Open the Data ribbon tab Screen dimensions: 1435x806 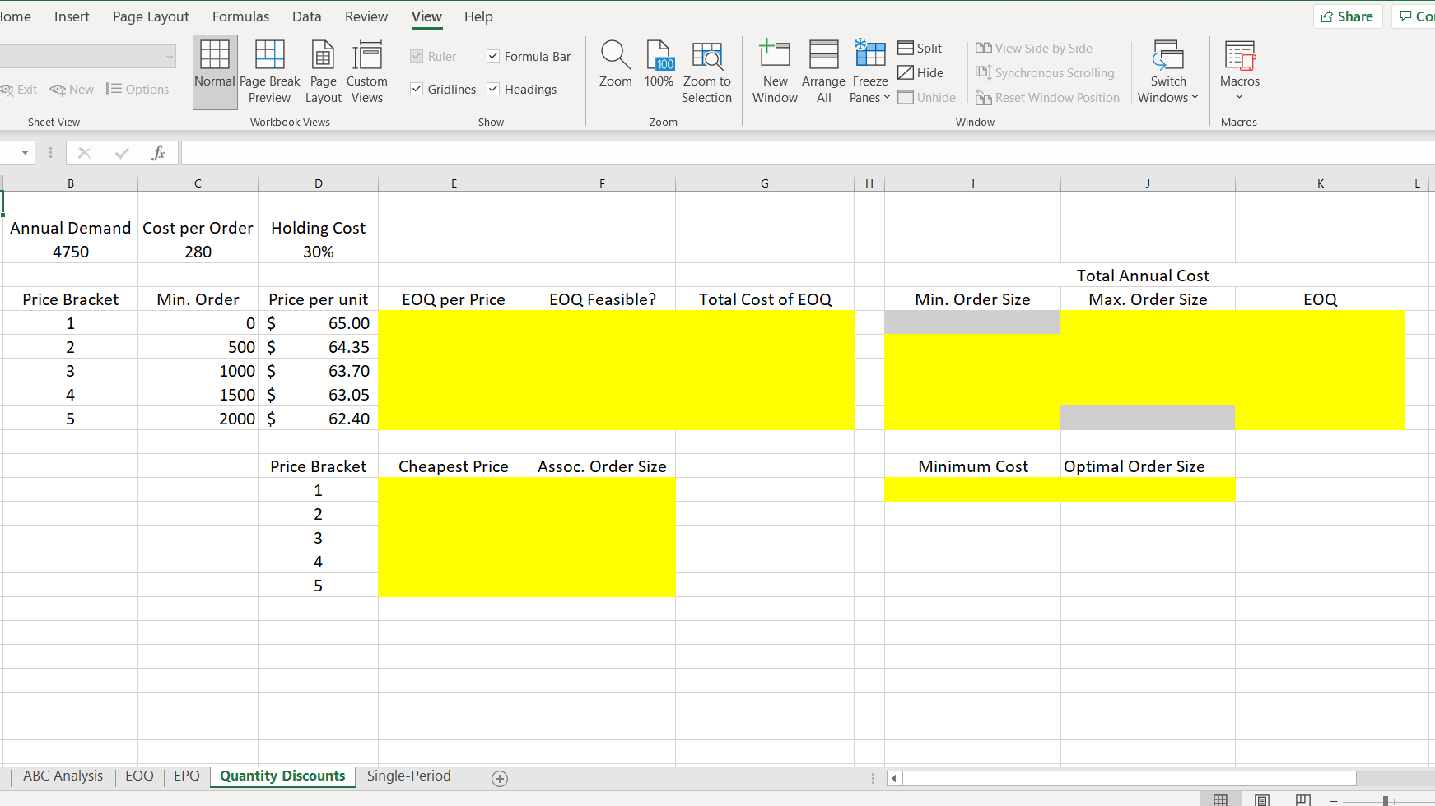[x=306, y=16]
